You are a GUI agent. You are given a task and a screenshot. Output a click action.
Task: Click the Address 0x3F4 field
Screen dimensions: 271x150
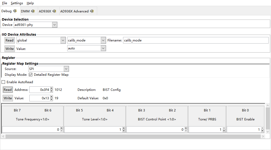(40, 90)
